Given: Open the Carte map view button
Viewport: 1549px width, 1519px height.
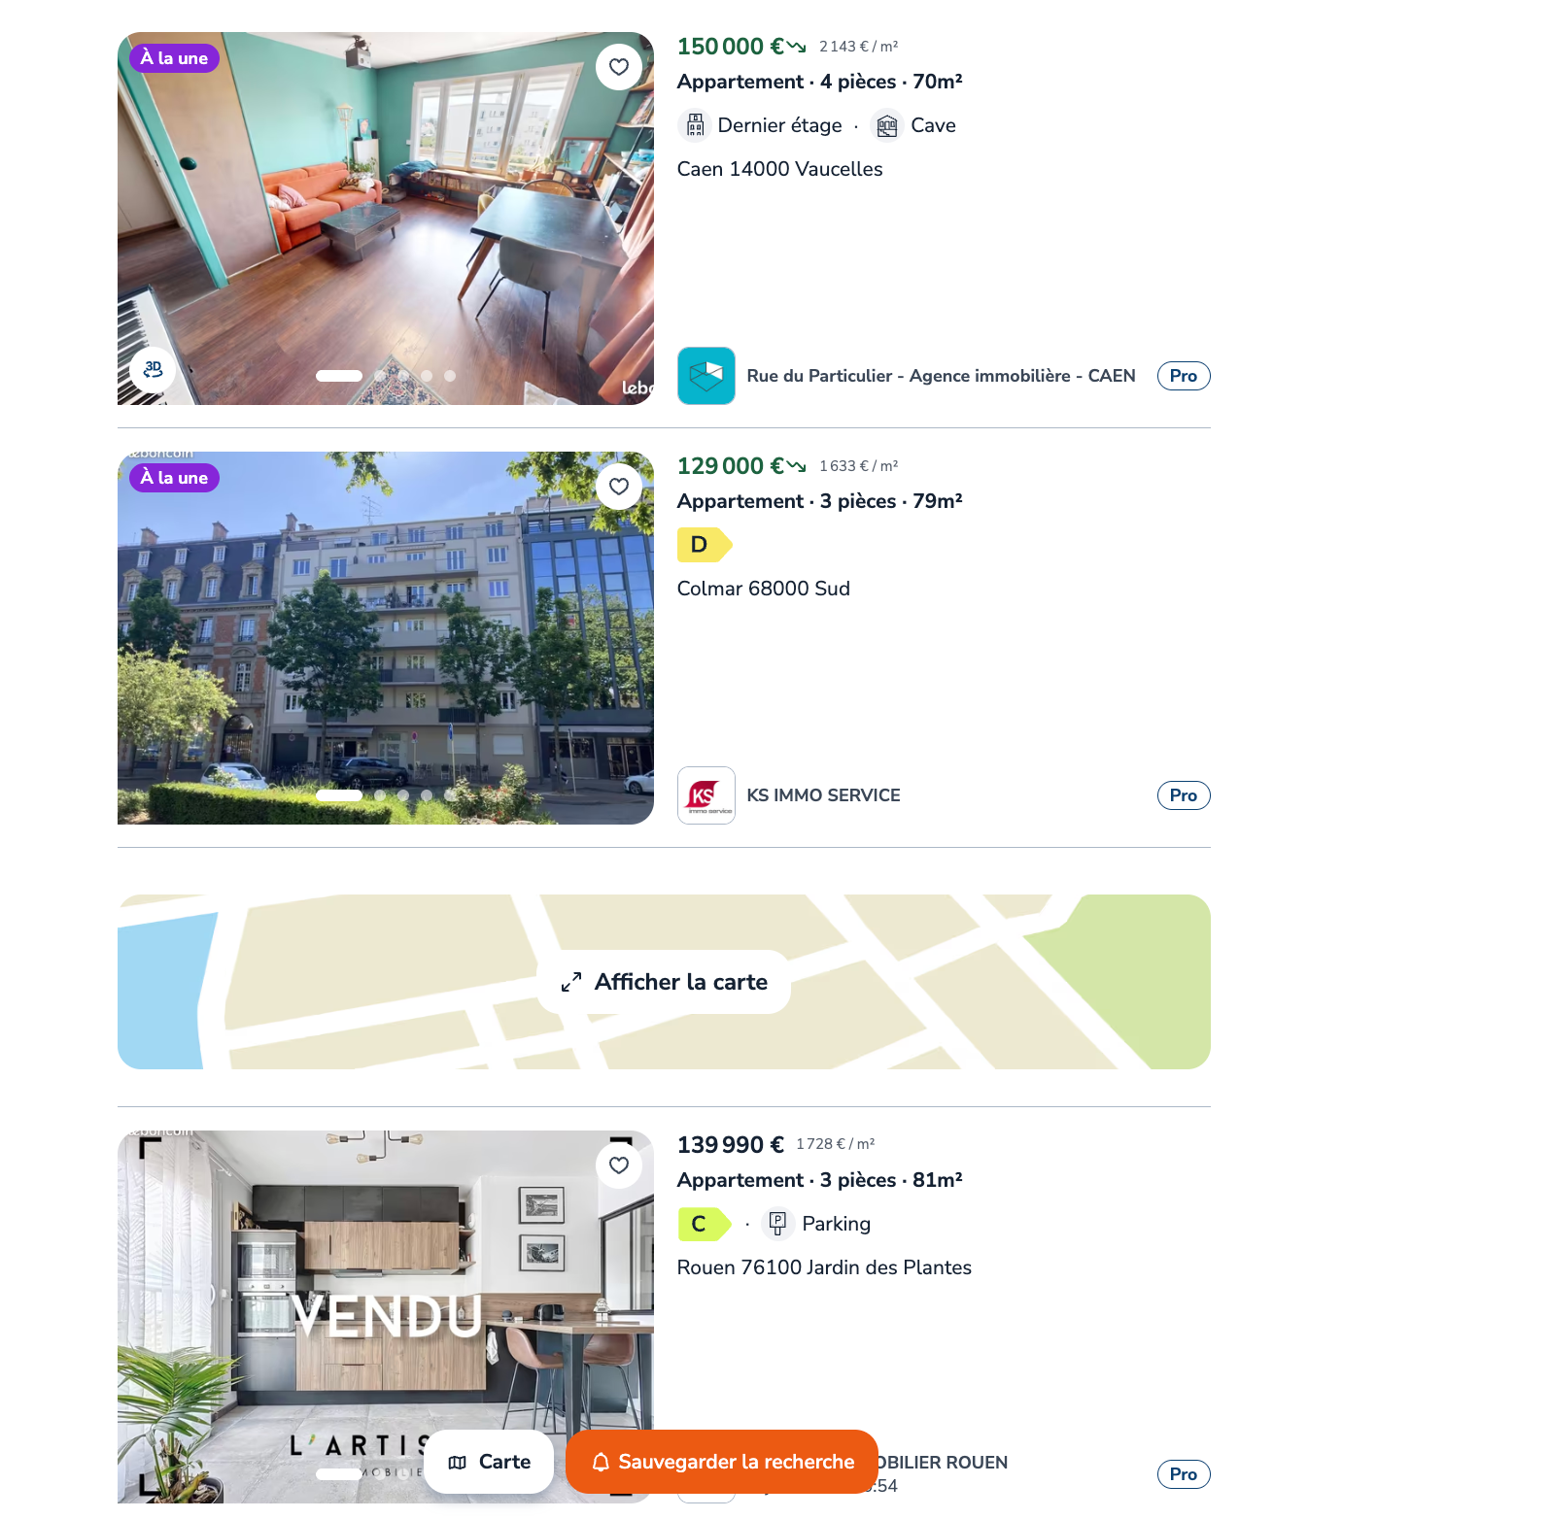Looking at the screenshot, I should click(489, 1462).
